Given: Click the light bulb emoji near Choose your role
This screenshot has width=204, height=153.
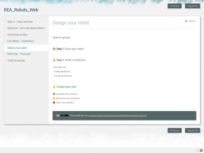Looking at the screenshot, I should point(54,87).
